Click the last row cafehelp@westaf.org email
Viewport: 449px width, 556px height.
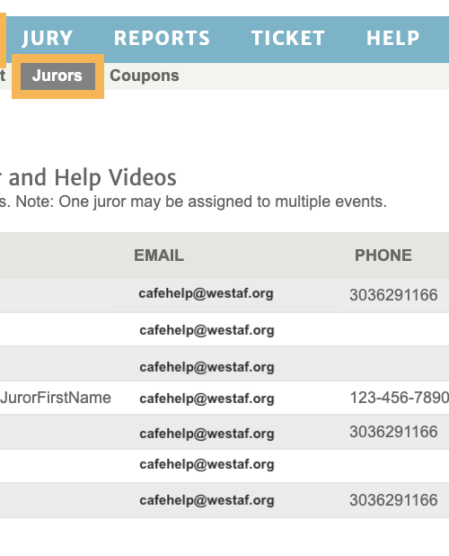coord(207,500)
